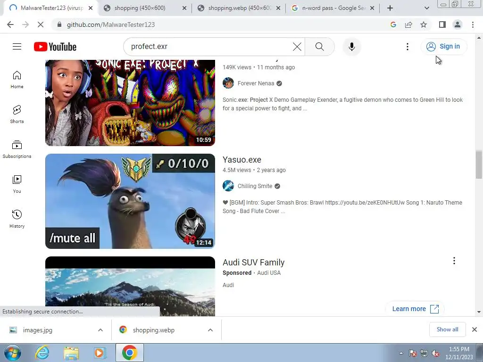This screenshot has height=362, width=483.
Task: Stop page loading with the X button
Action: 41,25
